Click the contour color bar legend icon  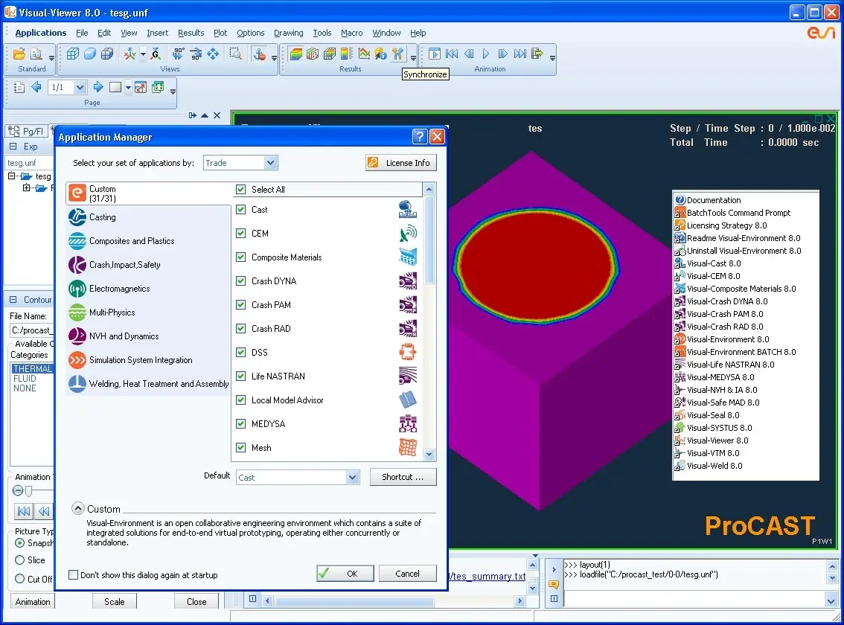click(347, 54)
